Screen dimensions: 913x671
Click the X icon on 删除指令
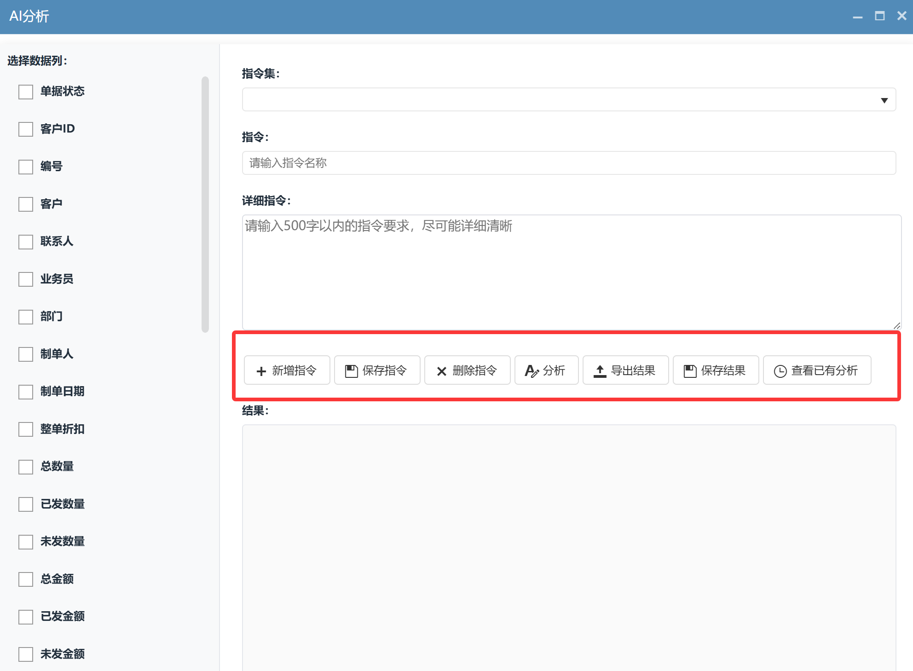[442, 371]
